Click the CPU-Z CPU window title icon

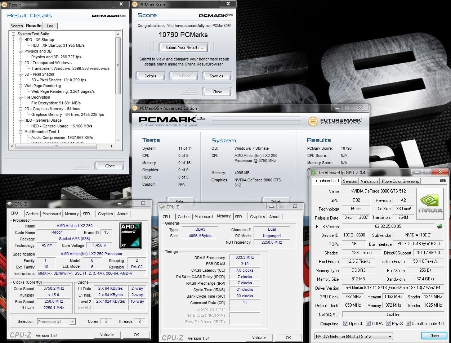tap(10, 204)
